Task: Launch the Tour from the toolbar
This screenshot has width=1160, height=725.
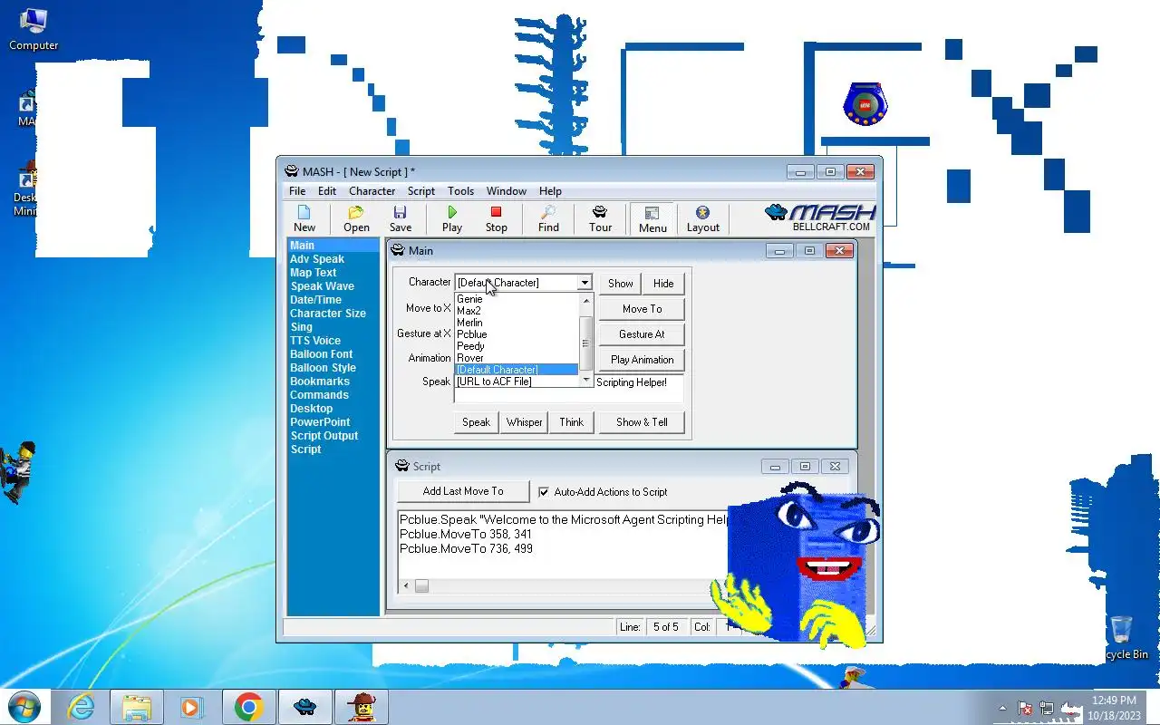Action: tap(600, 218)
